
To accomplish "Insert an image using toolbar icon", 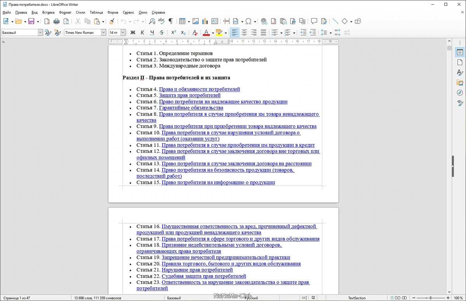I will [196, 21].
